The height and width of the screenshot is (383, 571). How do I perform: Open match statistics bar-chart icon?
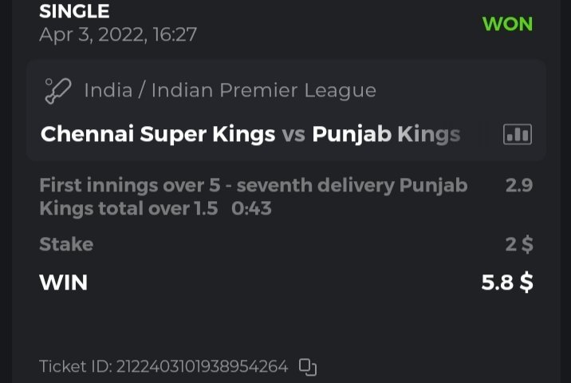click(x=518, y=134)
